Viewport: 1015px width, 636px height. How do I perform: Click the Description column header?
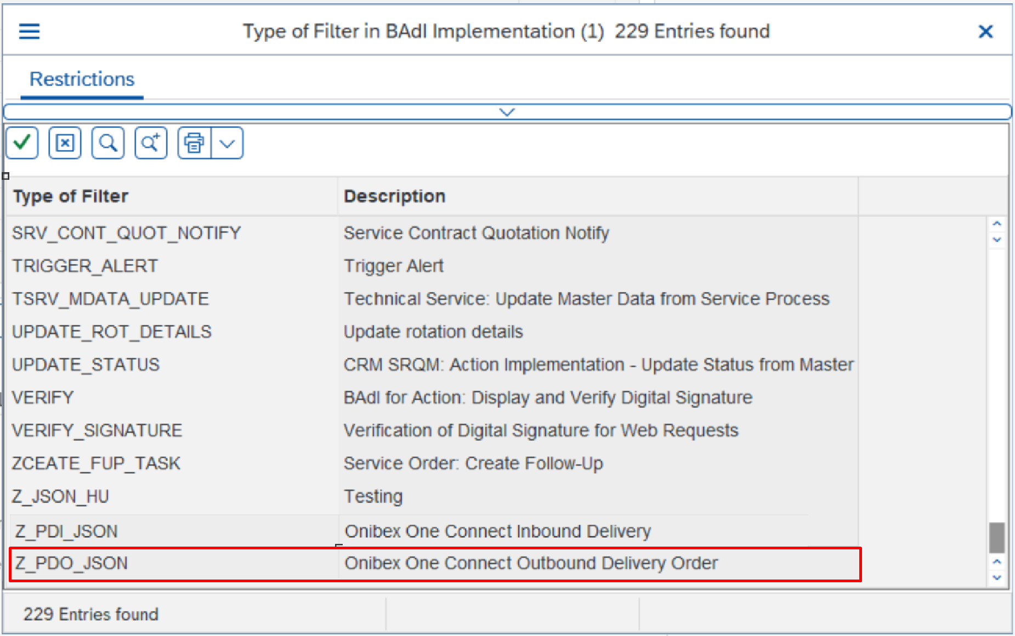tap(394, 196)
